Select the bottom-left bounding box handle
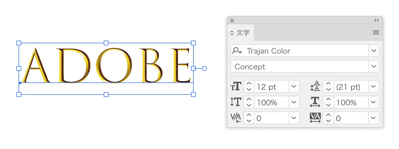 click(19, 94)
